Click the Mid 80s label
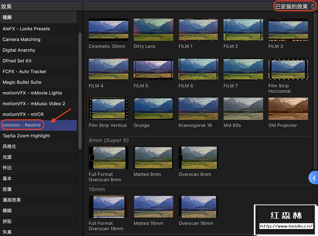The width and height of the screenshot is (318, 236). pyautogui.click(x=232, y=125)
